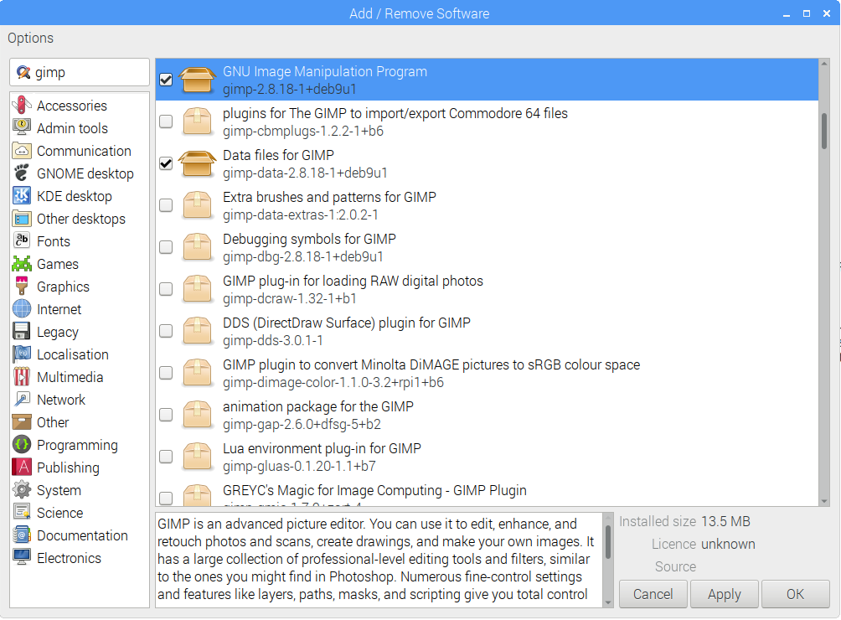Click the description pane scrollbar thumb
This screenshot has width=841, height=620.
tap(608, 542)
